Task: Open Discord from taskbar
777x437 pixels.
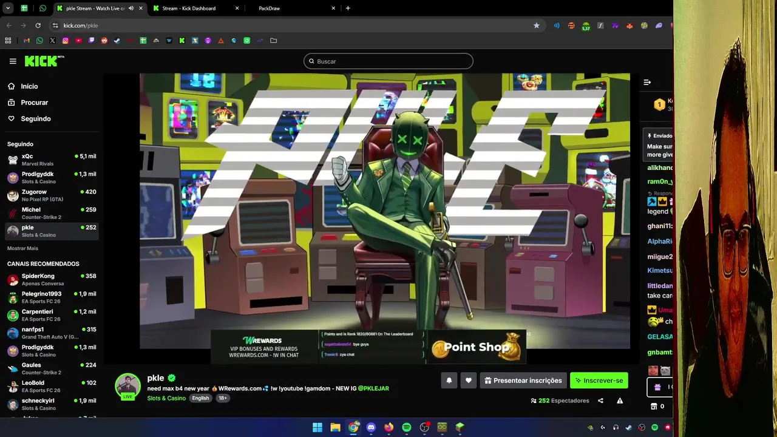Action: coord(371,427)
